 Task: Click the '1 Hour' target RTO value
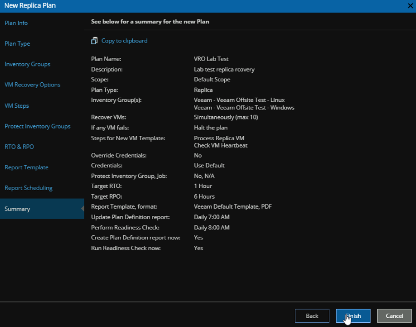(203, 186)
